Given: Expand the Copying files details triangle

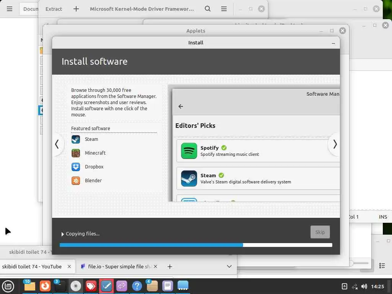Looking at the screenshot, I should tap(62, 234).
